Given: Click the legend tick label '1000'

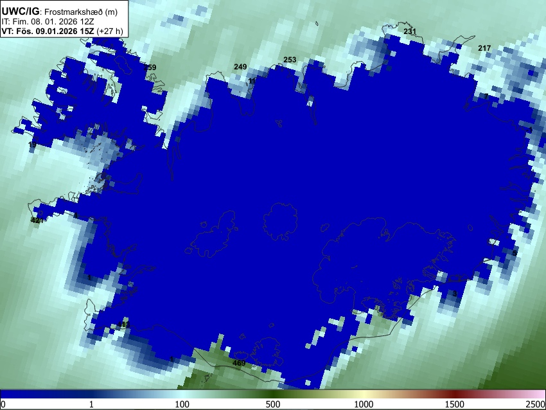Looking at the screenshot, I should point(364,404).
